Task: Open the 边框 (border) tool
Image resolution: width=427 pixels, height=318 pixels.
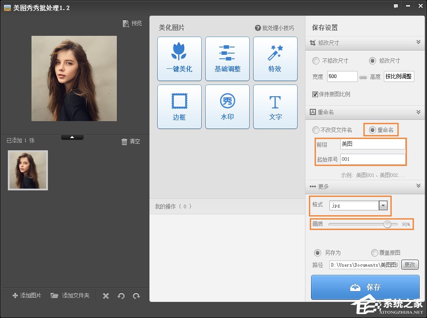Action: (x=179, y=107)
